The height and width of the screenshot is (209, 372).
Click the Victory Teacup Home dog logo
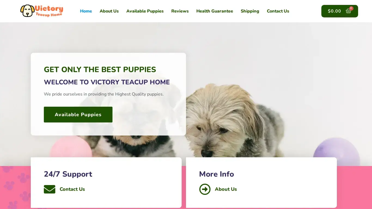pyautogui.click(x=42, y=11)
